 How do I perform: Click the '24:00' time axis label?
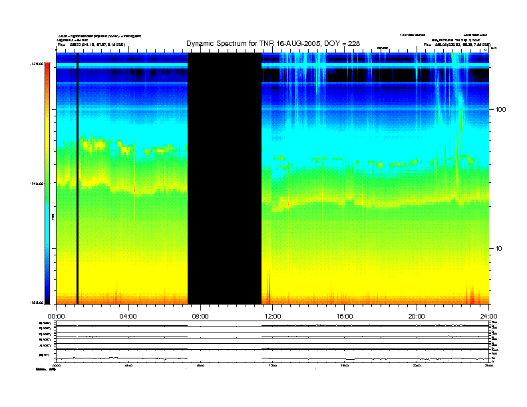pos(488,317)
